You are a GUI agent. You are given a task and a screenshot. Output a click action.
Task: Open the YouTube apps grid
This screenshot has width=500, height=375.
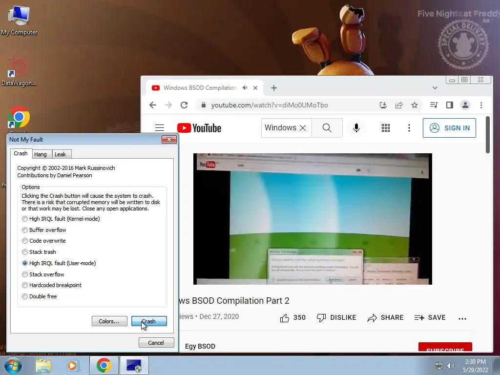(x=386, y=128)
